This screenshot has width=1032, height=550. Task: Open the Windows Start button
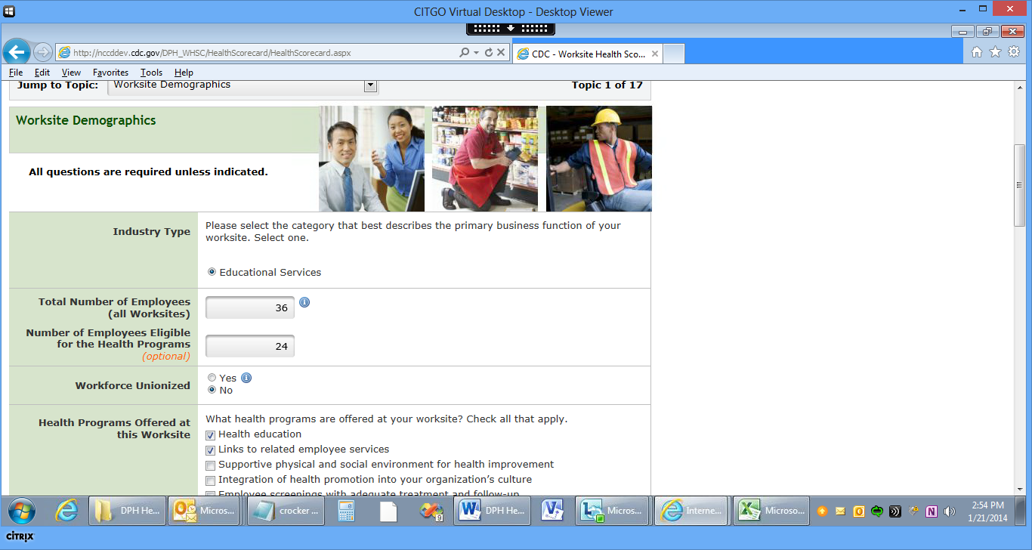point(21,511)
